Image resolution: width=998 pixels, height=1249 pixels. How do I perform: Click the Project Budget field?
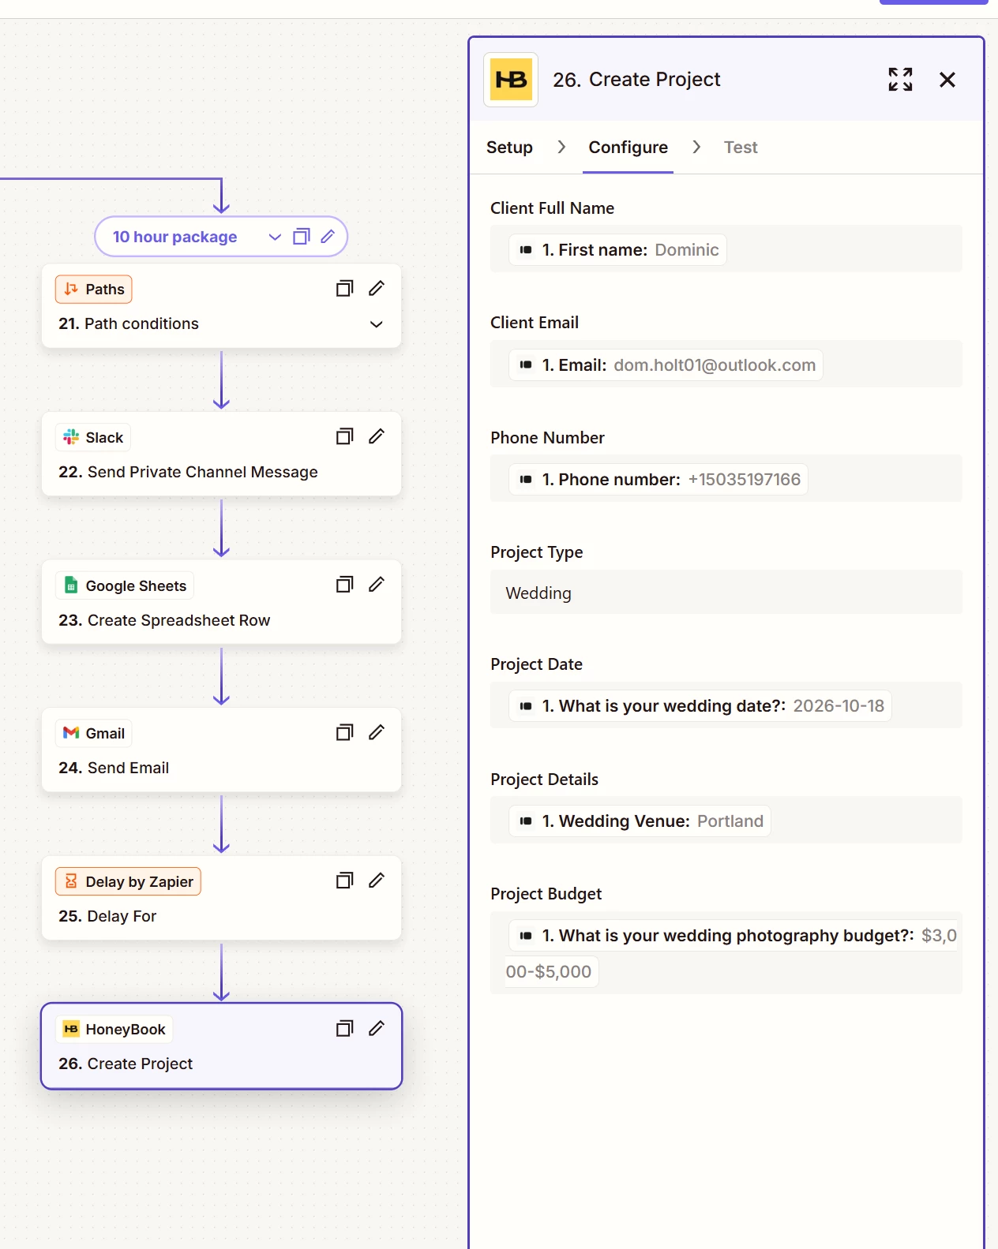[726, 953]
